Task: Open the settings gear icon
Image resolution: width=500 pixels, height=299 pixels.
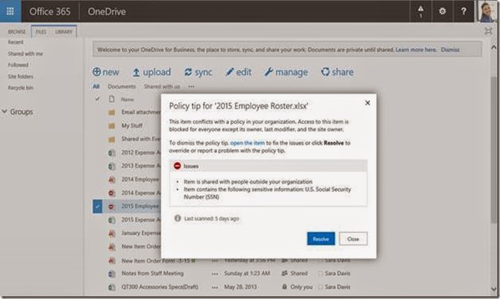Action: (x=443, y=12)
